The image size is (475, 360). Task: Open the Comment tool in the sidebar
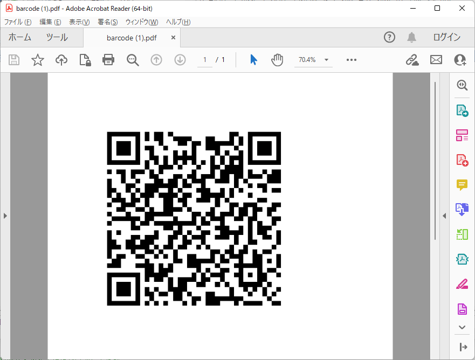point(462,185)
